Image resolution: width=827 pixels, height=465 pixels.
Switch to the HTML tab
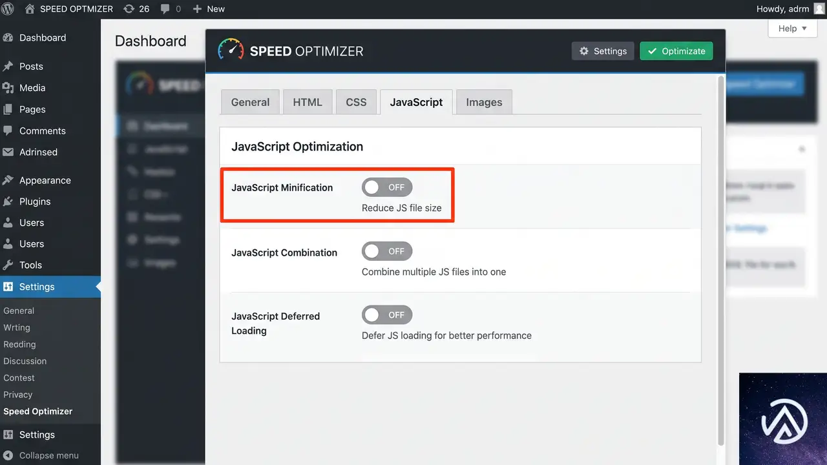pos(308,102)
